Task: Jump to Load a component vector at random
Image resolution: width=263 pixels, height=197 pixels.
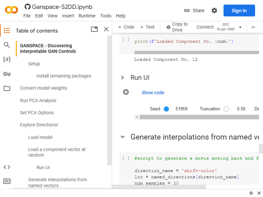Action: [x=57, y=152]
